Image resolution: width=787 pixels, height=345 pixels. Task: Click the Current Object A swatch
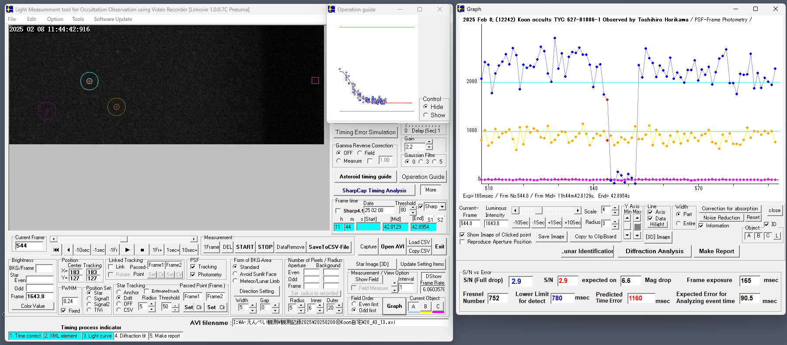click(414, 307)
